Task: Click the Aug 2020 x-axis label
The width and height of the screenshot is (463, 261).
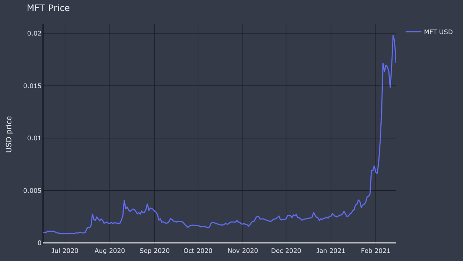Action: [x=110, y=251]
